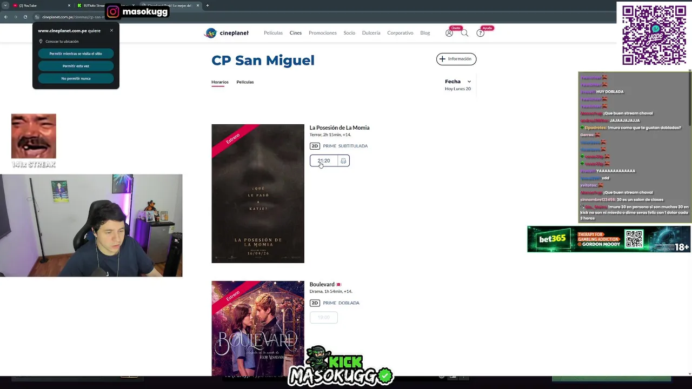Viewport: 692px width, 389px height.
Task: Open Películas in the top navigation
Action: coord(273,33)
